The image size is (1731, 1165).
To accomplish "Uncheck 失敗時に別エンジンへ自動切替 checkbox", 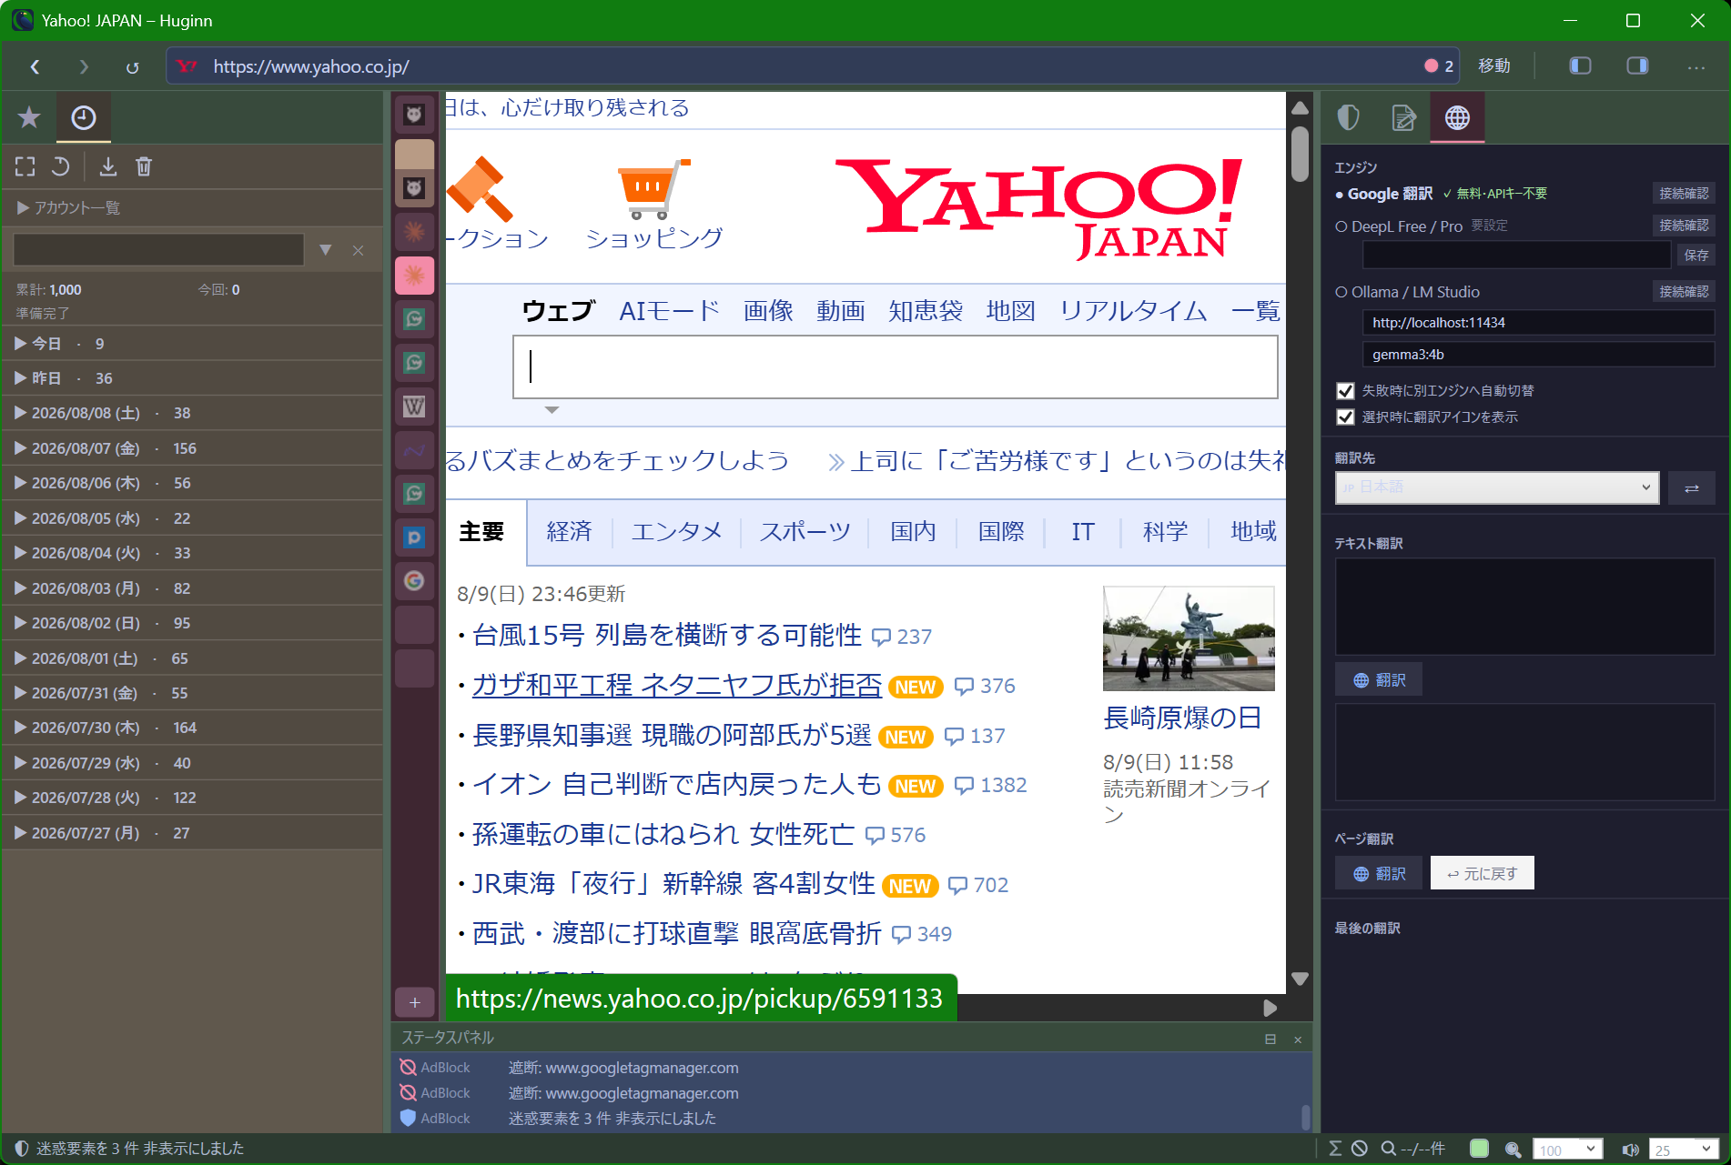I will click(1345, 391).
